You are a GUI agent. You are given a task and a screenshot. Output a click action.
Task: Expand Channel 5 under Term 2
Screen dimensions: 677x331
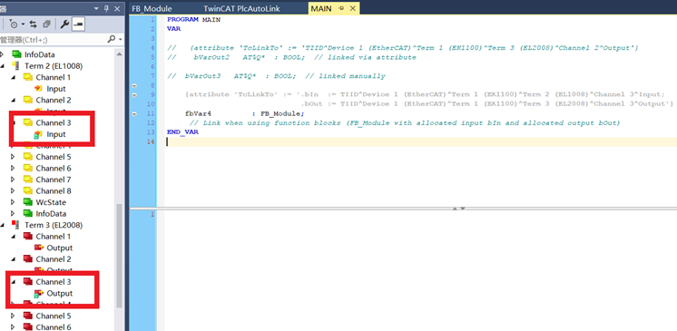click(13, 157)
